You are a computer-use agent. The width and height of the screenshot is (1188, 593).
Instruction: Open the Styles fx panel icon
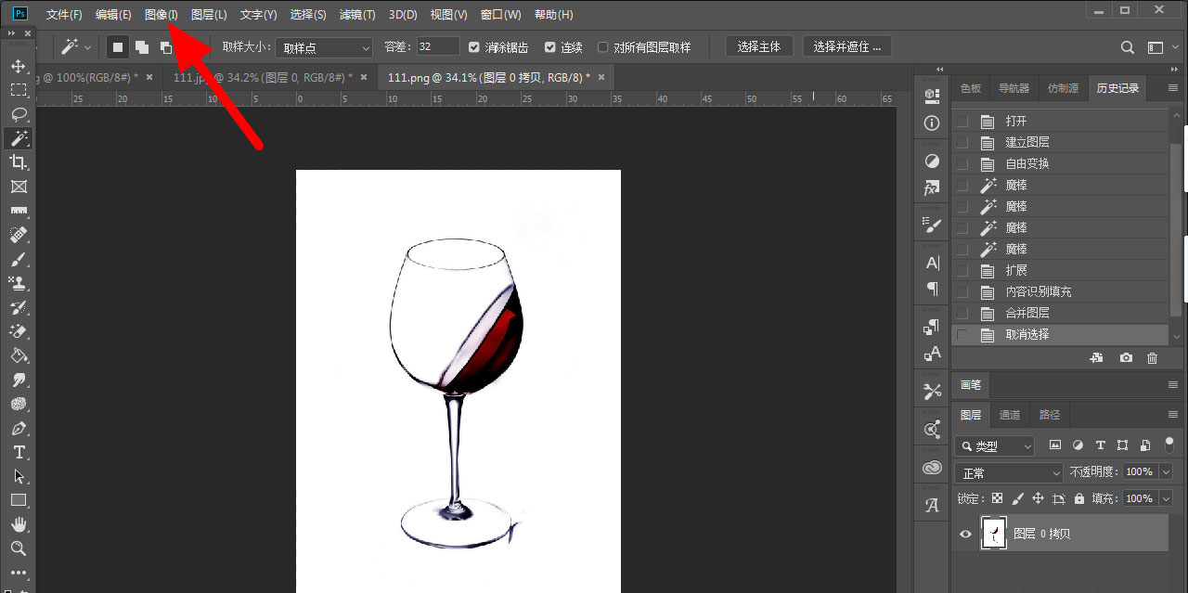pyautogui.click(x=933, y=187)
